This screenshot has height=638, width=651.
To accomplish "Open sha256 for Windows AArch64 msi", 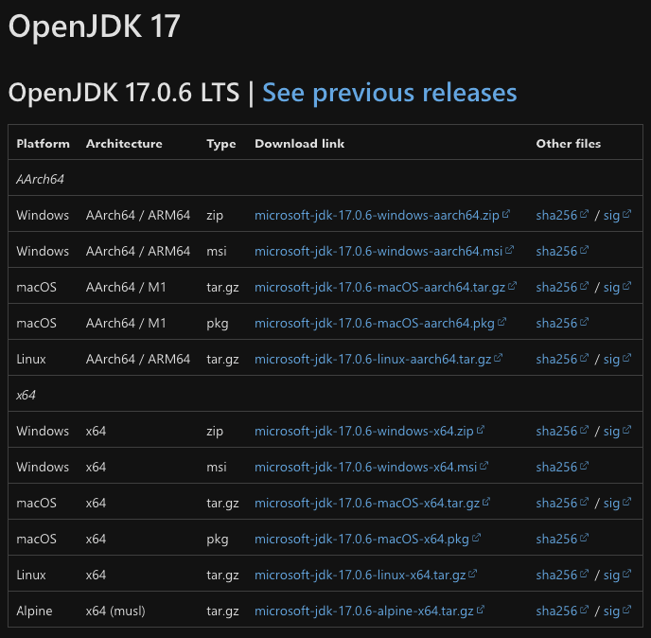I will (x=562, y=251).
